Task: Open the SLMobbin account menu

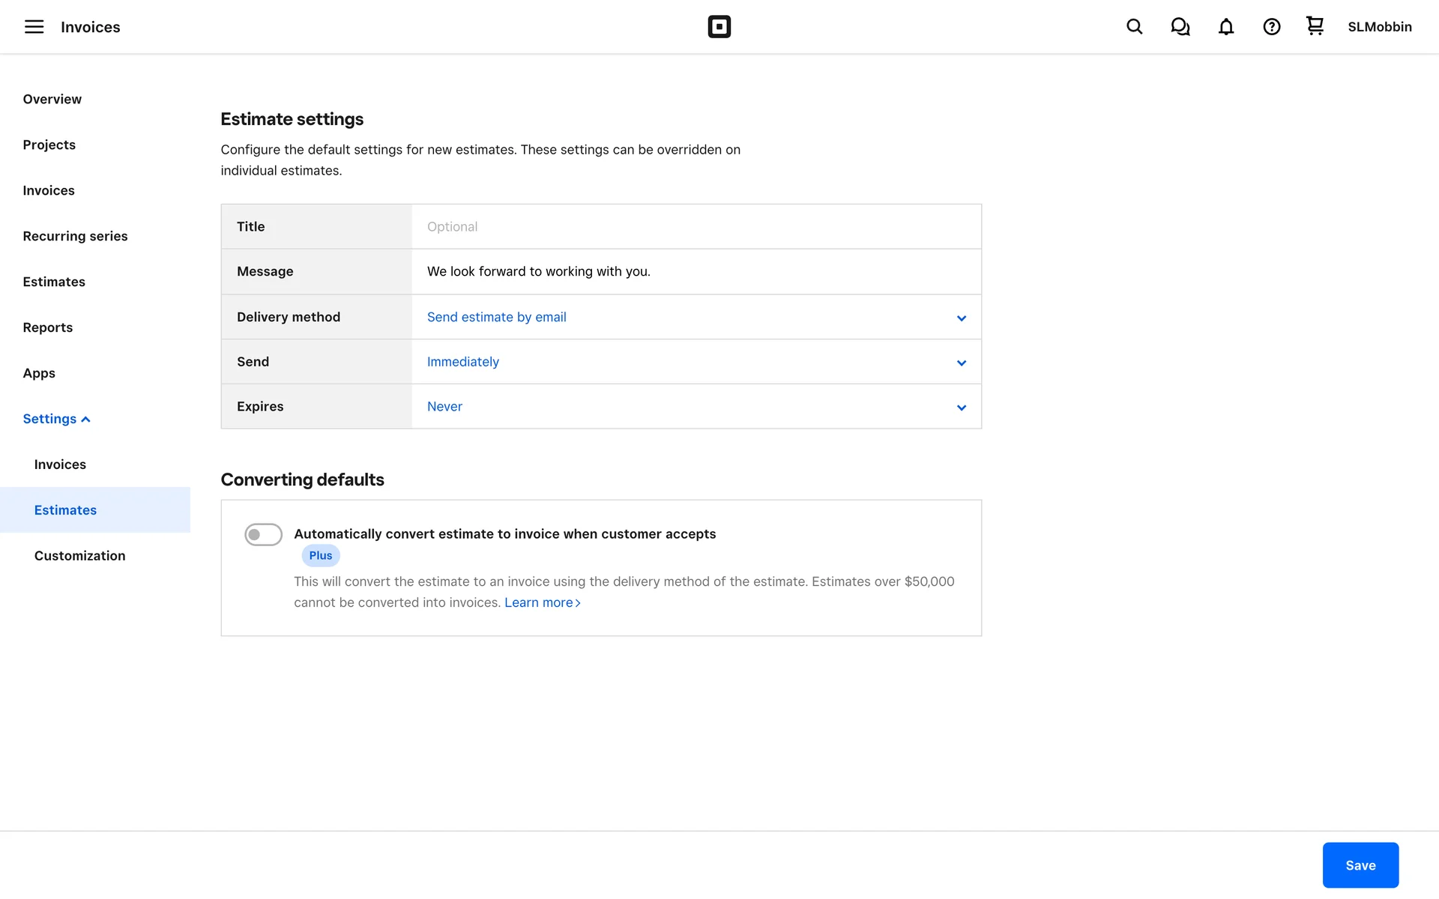Action: click(1379, 27)
